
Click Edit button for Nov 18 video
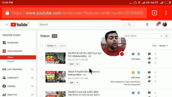[x=71, y=83]
